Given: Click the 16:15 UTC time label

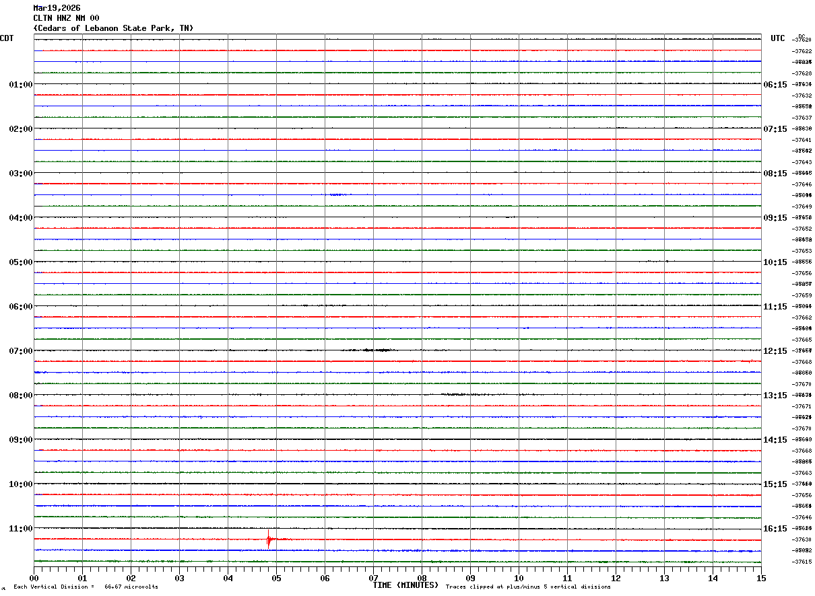Looking at the screenshot, I should [775, 529].
